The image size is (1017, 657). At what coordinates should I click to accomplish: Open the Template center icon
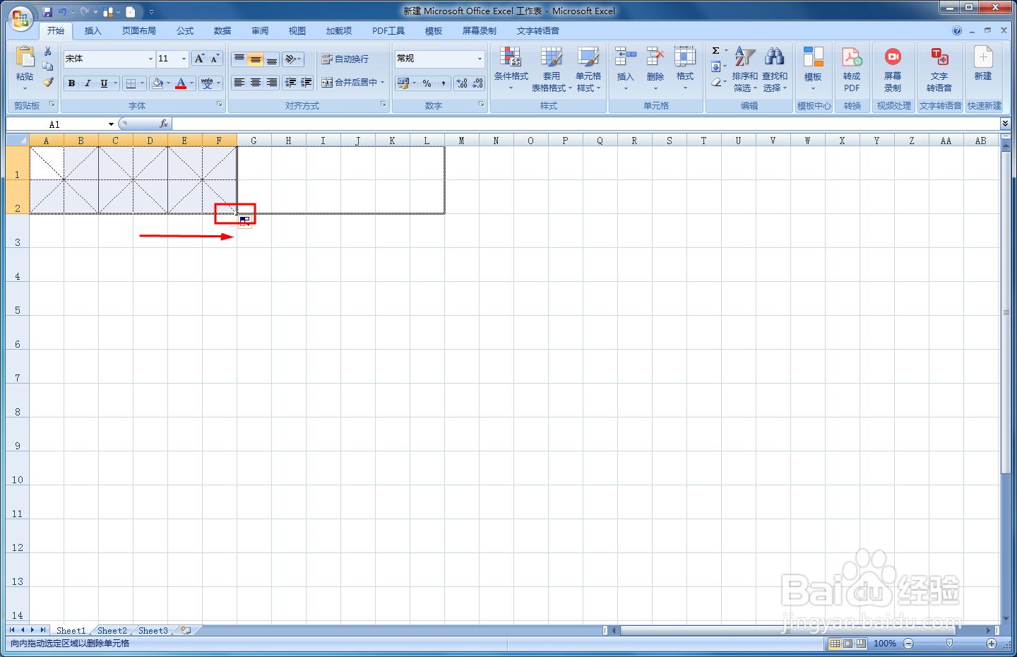[813, 57]
